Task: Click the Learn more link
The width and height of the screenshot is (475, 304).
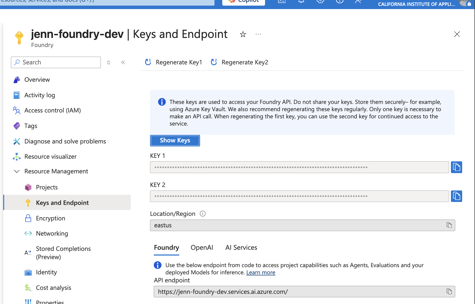Action: coord(261,272)
